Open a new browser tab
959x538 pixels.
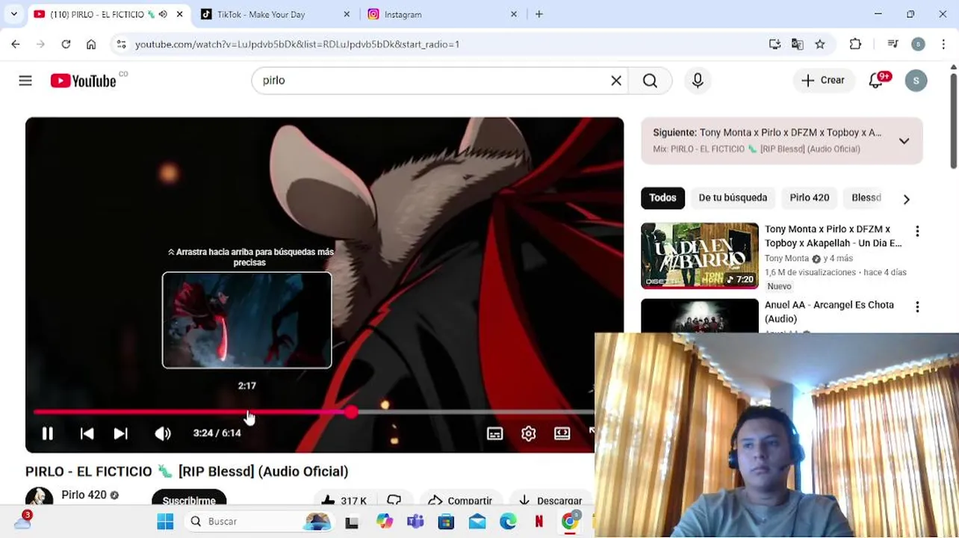[539, 14]
